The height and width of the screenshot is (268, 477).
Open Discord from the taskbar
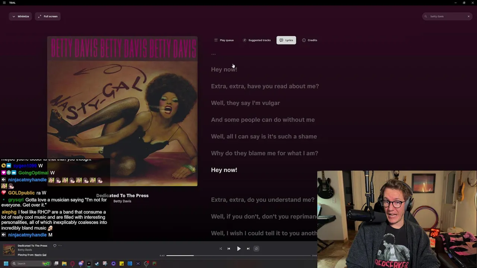(x=81, y=264)
